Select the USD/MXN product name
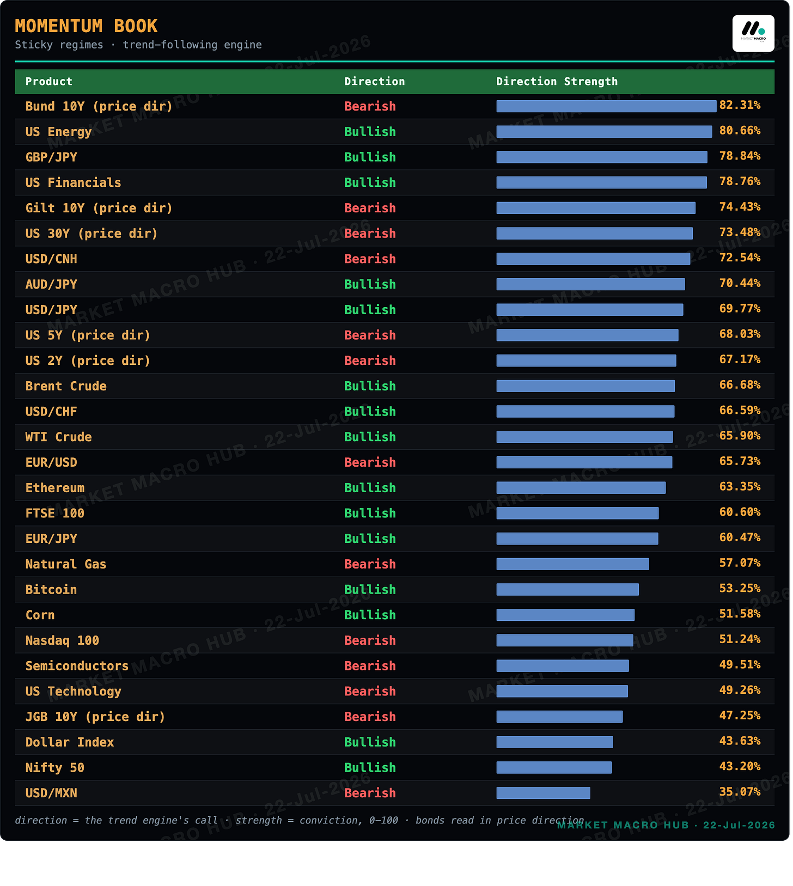Viewport: 793px width, 886px height. click(51, 793)
